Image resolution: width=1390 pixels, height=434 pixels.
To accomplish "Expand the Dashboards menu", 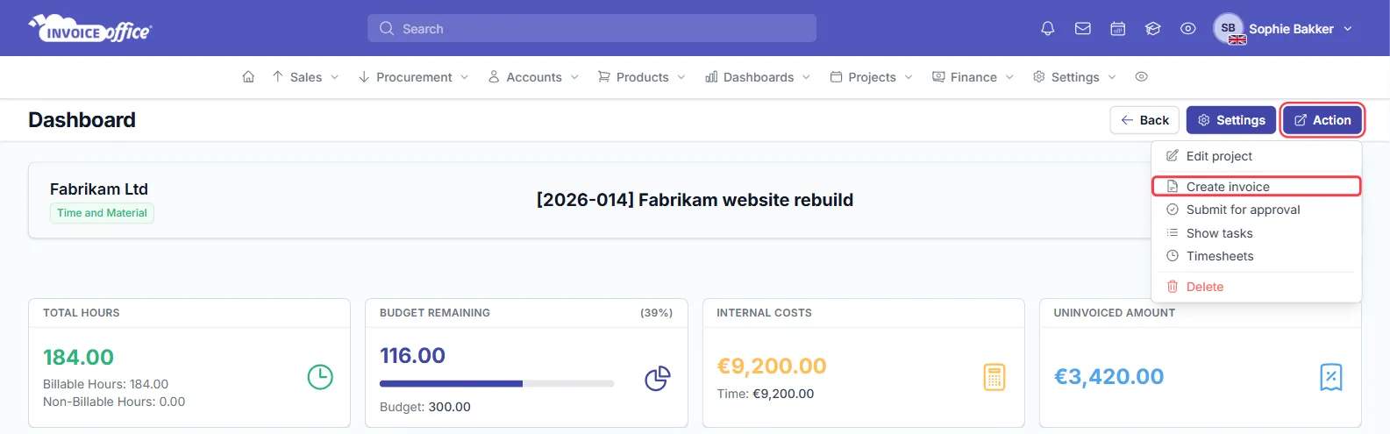I will point(758,77).
